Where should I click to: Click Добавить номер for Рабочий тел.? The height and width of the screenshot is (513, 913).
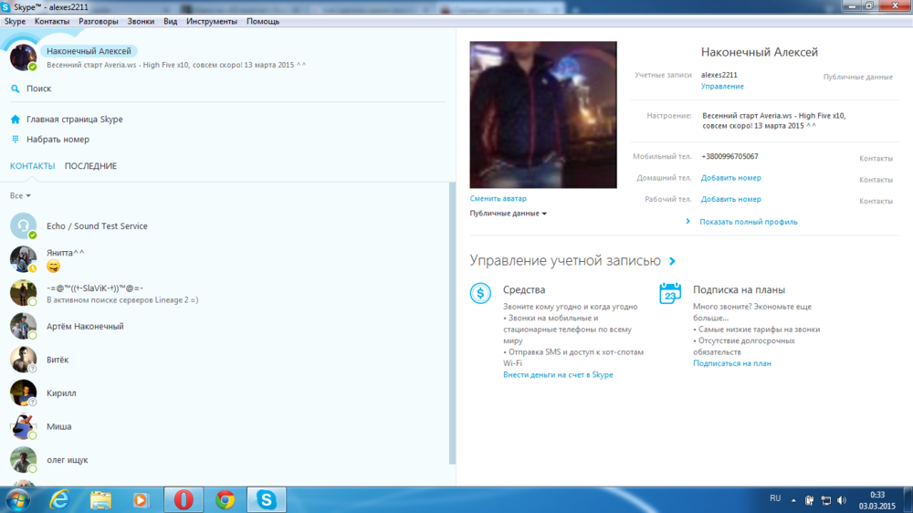[730, 199]
